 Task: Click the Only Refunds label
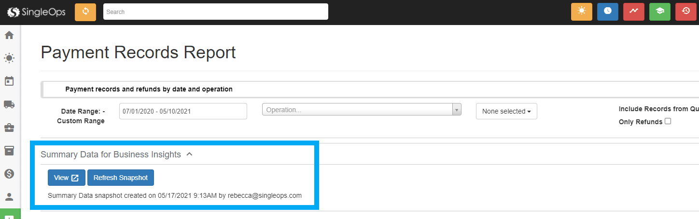click(x=641, y=122)
